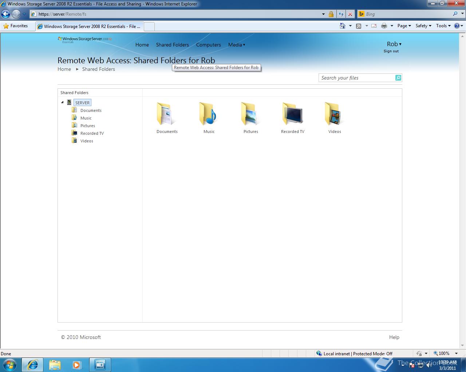Click the IE Back navigation button
This screenshot has width=466, height=372.
point(6,14)
